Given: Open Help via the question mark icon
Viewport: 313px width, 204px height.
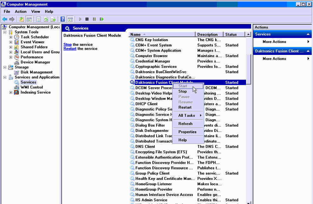Looking at the screenshot, I should [63, 19].
